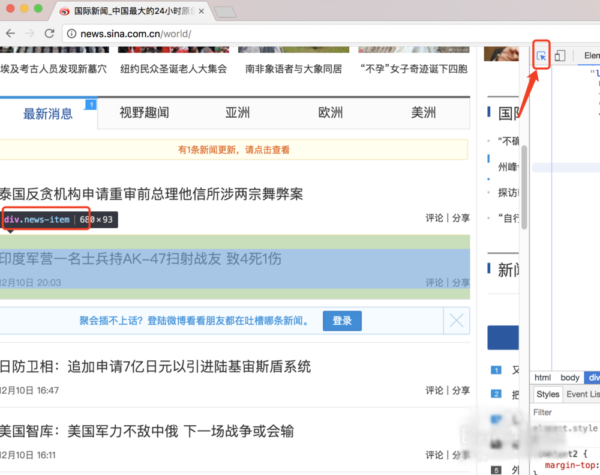This screenshot has height=475, width=600.
Task: Toggle the inspect element tool in DevTools
Action: coord(541,55)
